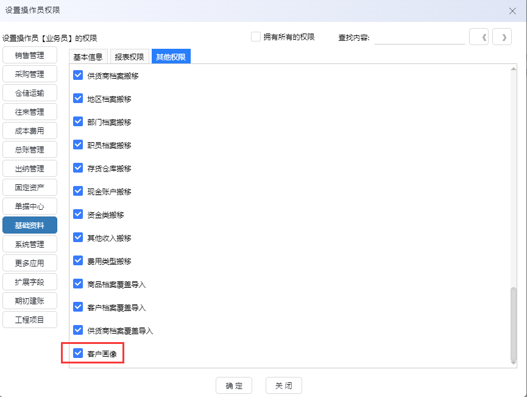Click the dialog close X icon
The height and width of the screenshot is (397, 527).
[512, 10]
